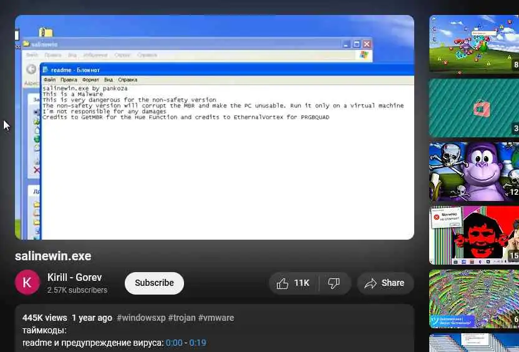519x352 pixels.
Task: Open the Вид menu in readme Notepad
Action: pyautogui.click(x=109, y=80)
